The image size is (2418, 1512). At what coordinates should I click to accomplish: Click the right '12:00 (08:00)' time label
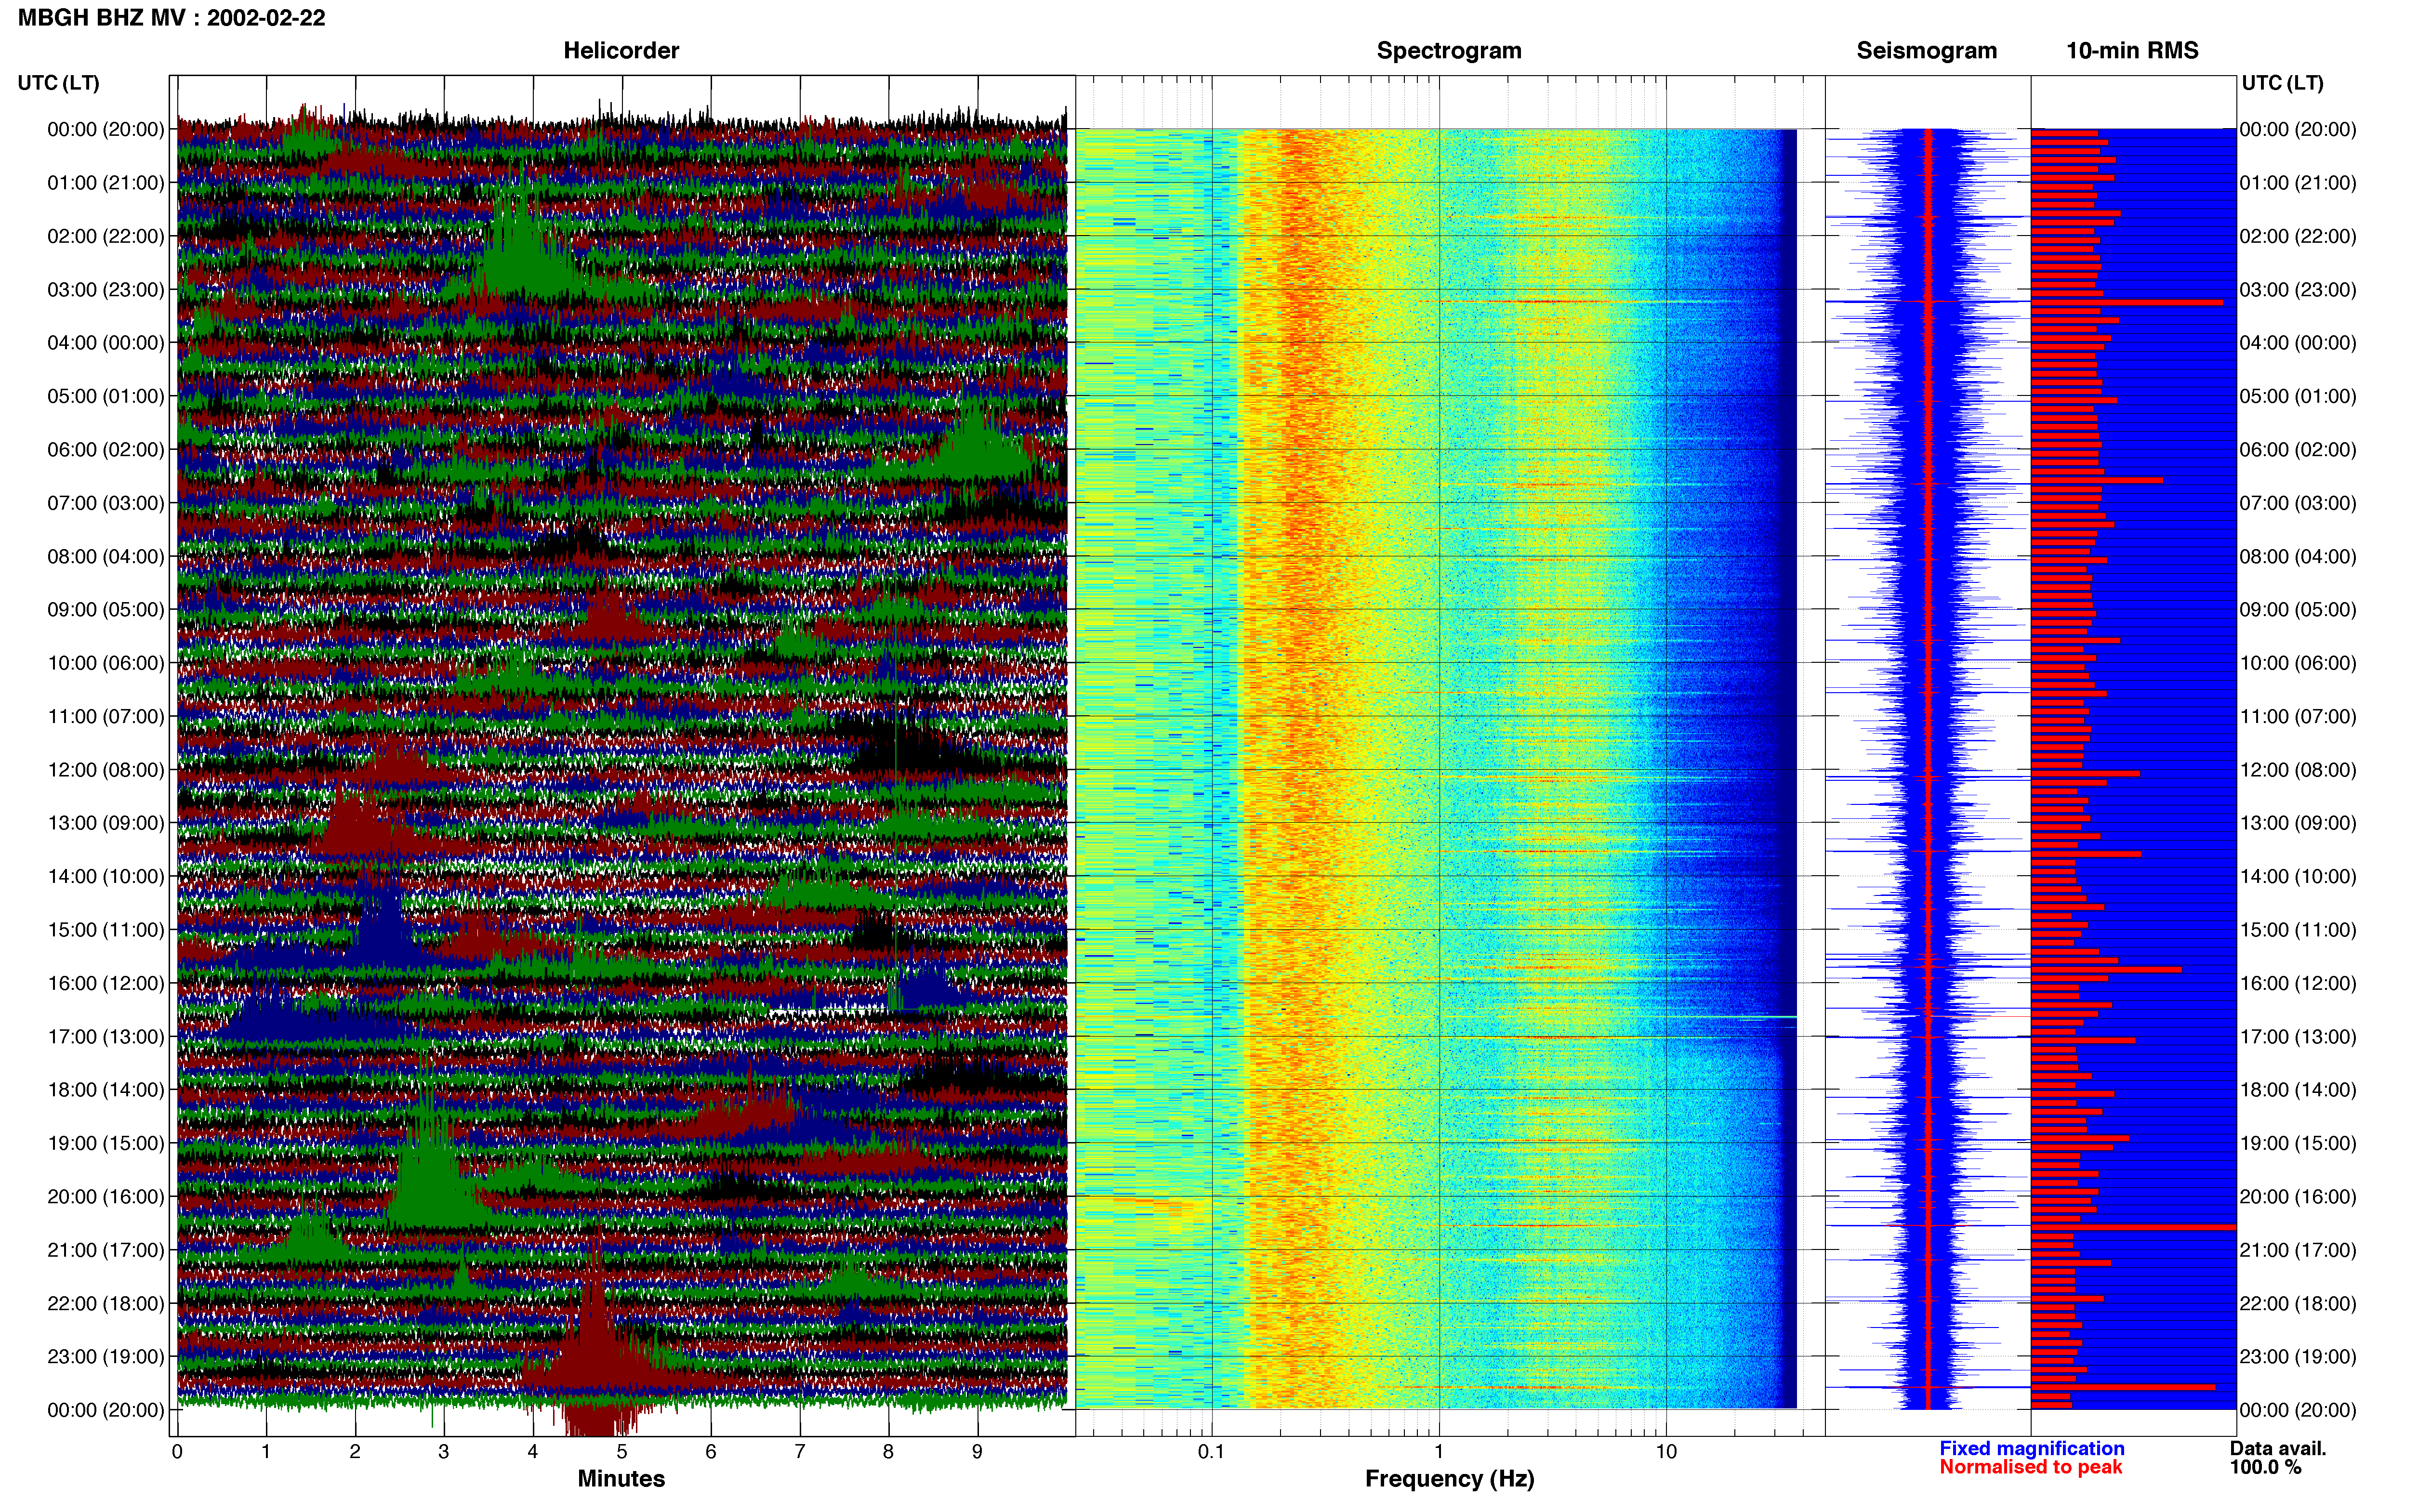pos(2298,770)
